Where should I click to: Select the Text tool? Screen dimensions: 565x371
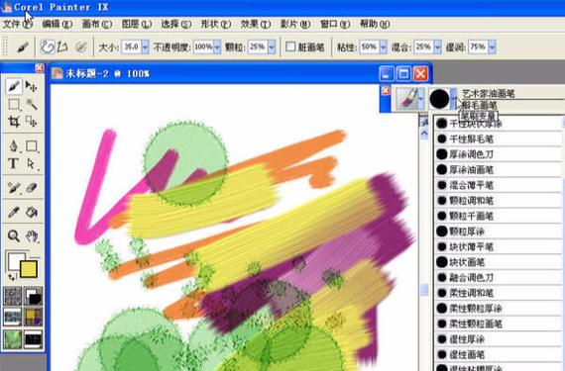coord(13,163)
